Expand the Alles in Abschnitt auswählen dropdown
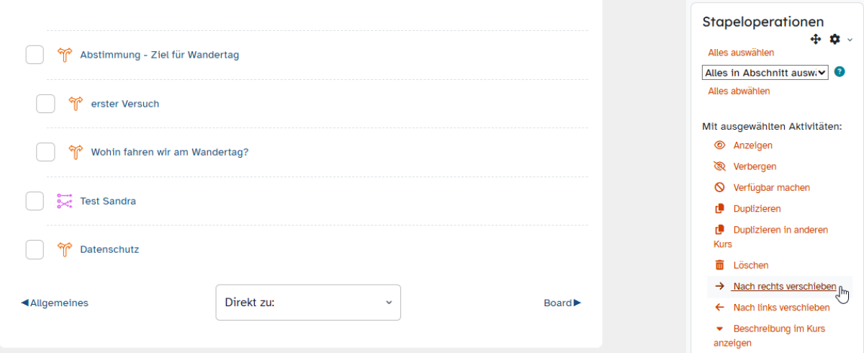Viewport: 864px width, 353px height. (x=765, y=72)
